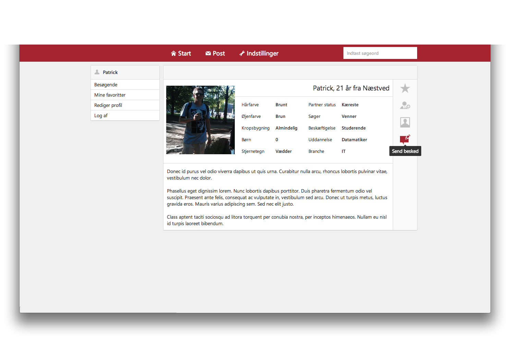Choose Rediger profil in the sidebar
The width and height of the screenshot is (510, 340).
coord(125,105)
